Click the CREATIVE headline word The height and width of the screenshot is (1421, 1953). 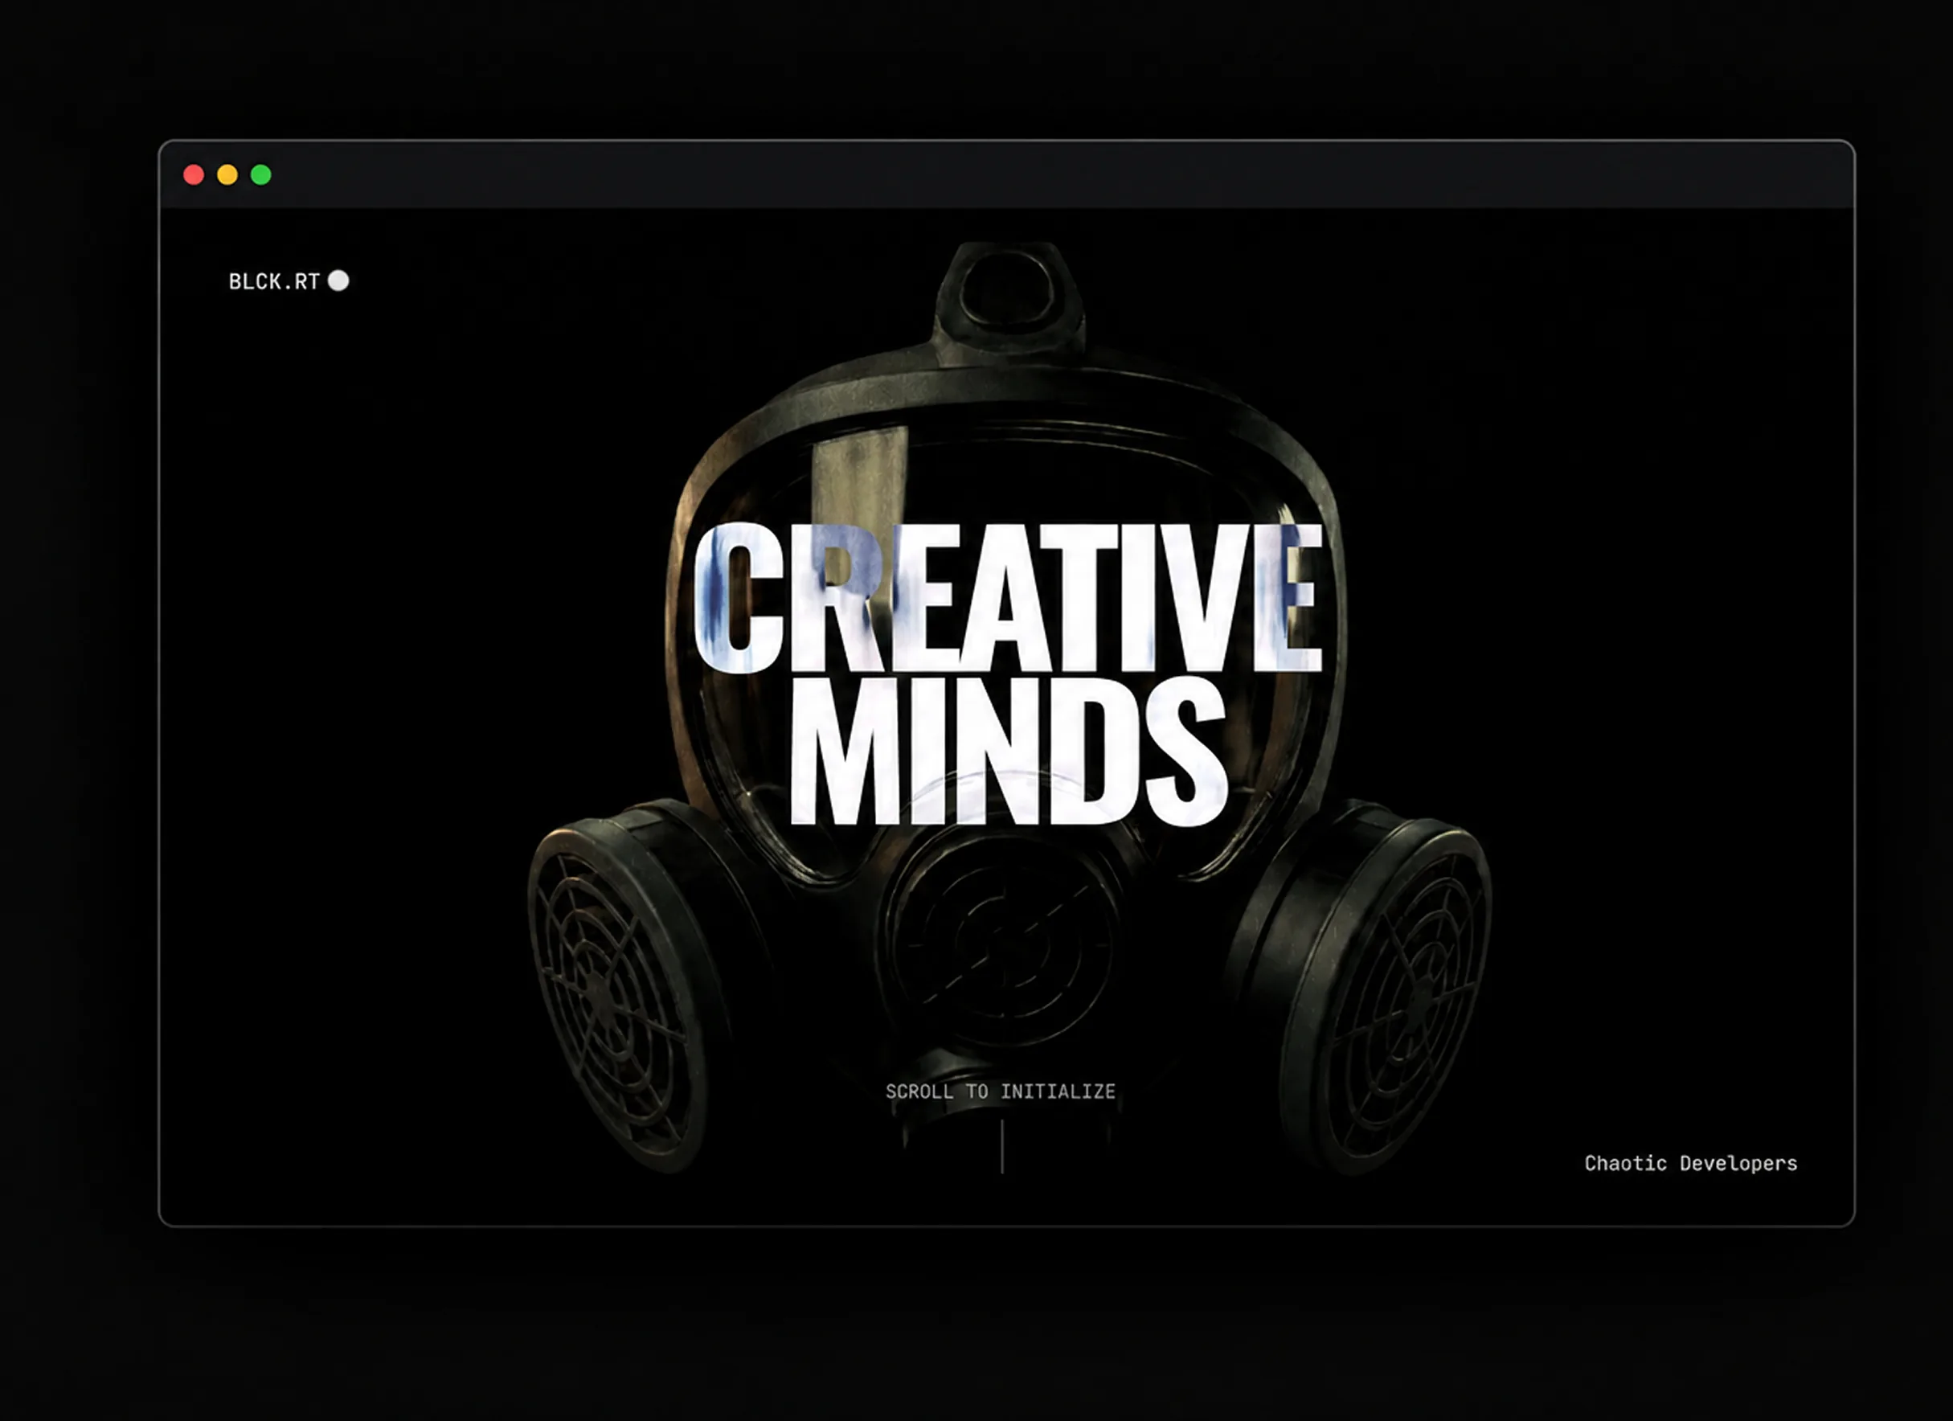[x=1008, y=598]
